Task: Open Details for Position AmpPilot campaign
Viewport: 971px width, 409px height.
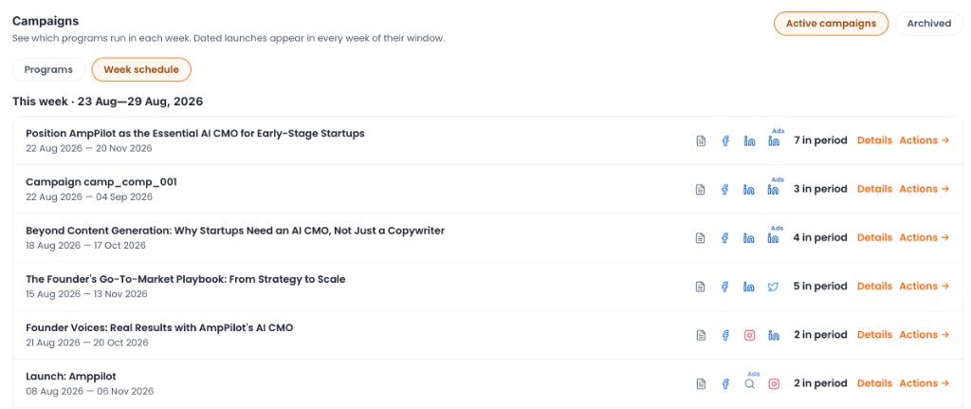Action: (874, 140)
